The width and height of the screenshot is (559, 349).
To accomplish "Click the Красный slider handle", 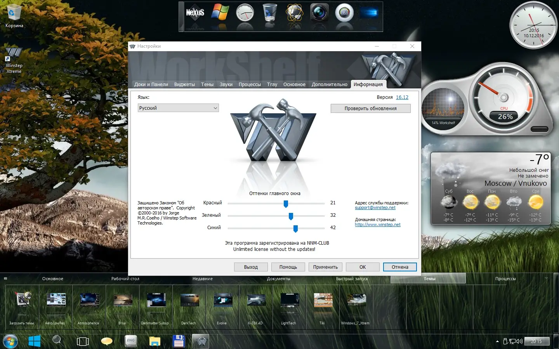I will point(286,204).
